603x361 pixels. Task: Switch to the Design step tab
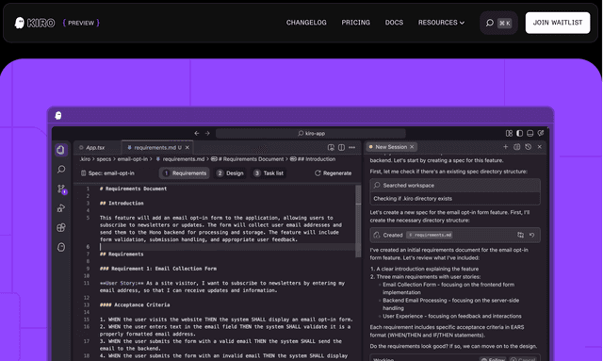(x=230, y=173)
